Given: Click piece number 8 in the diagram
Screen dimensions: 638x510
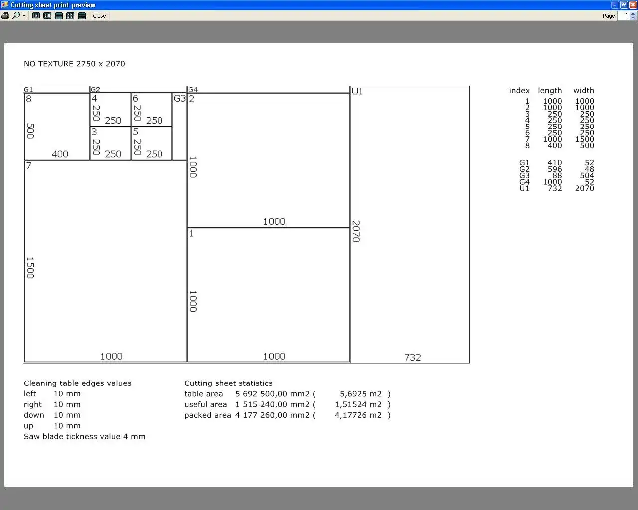Looking at the screenshot, I should coord(29,99).
